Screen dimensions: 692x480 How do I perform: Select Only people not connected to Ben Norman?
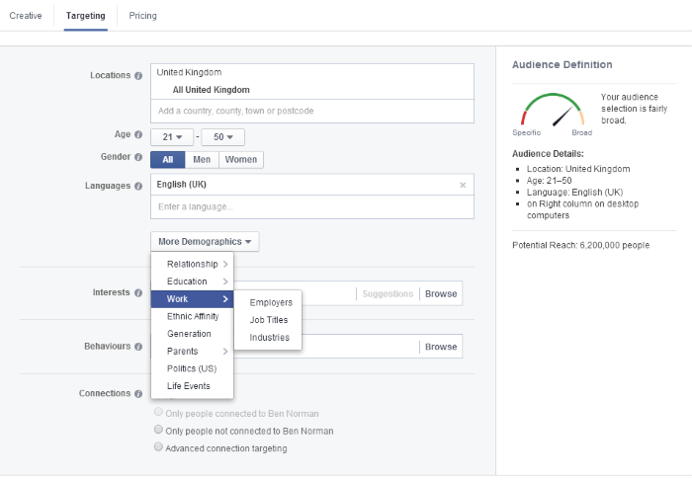(158, 429)
